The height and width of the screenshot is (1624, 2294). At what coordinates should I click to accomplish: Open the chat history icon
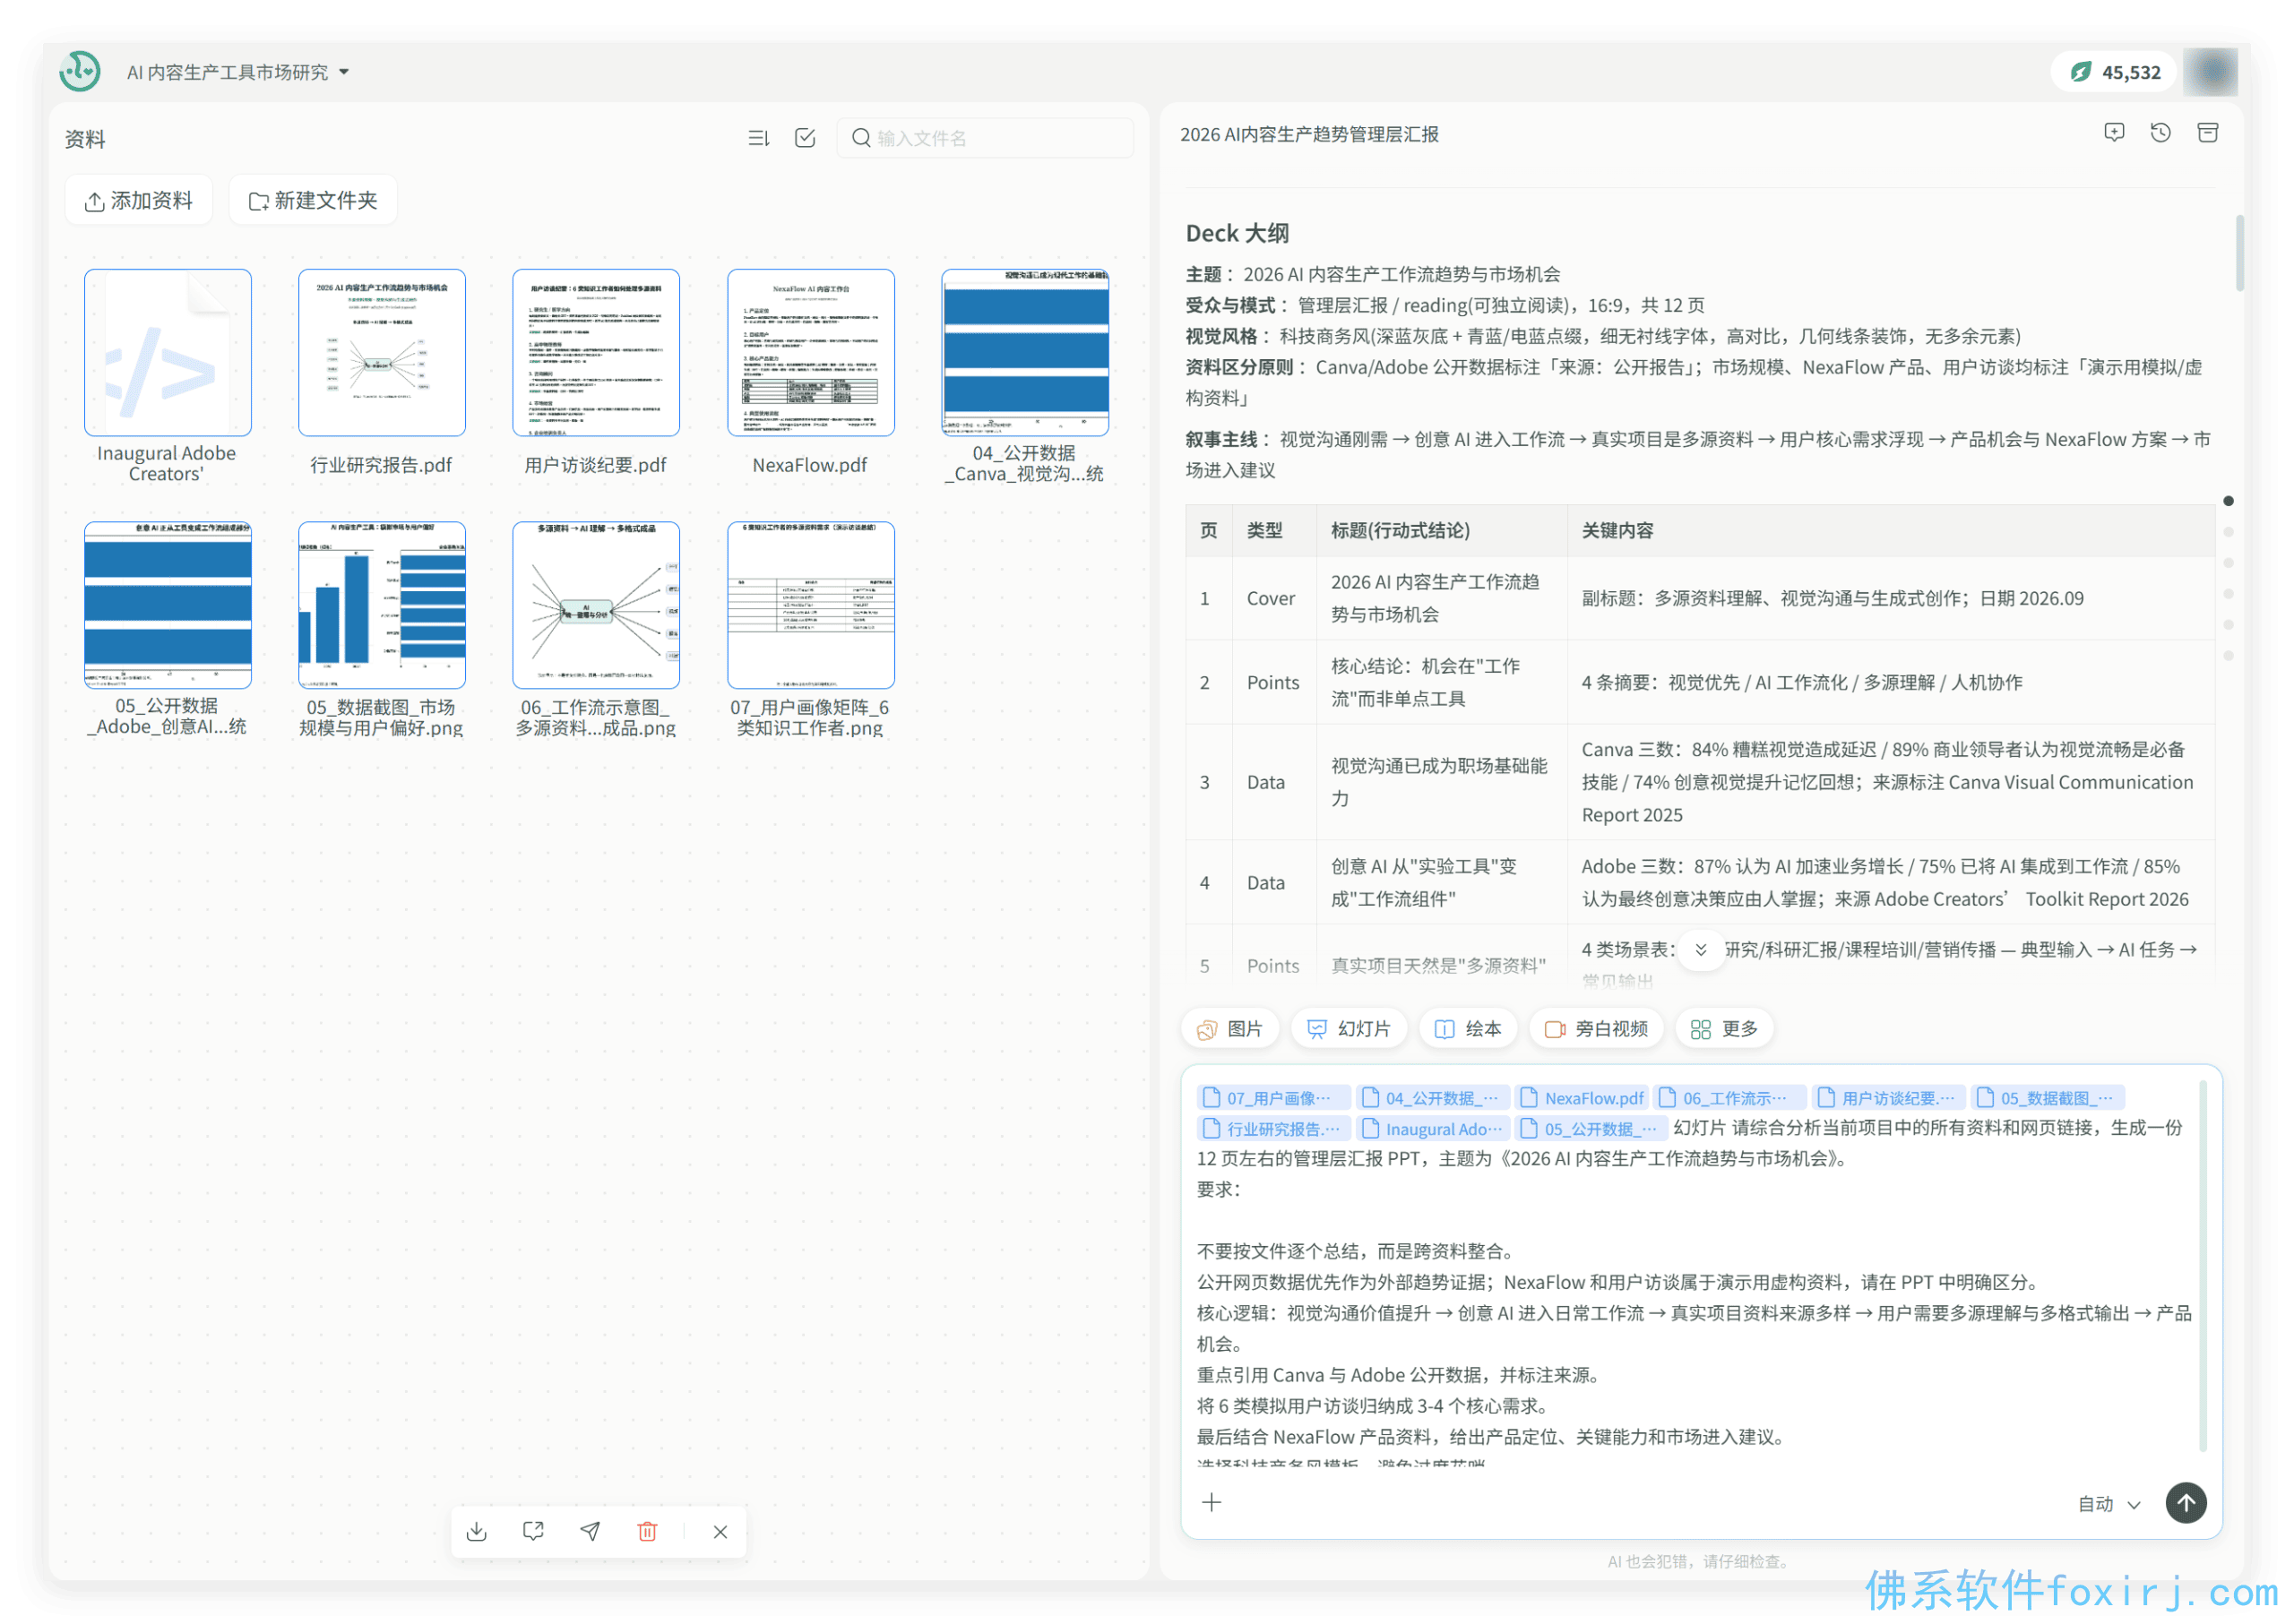pyautogui.click(x=2160, y=133)
